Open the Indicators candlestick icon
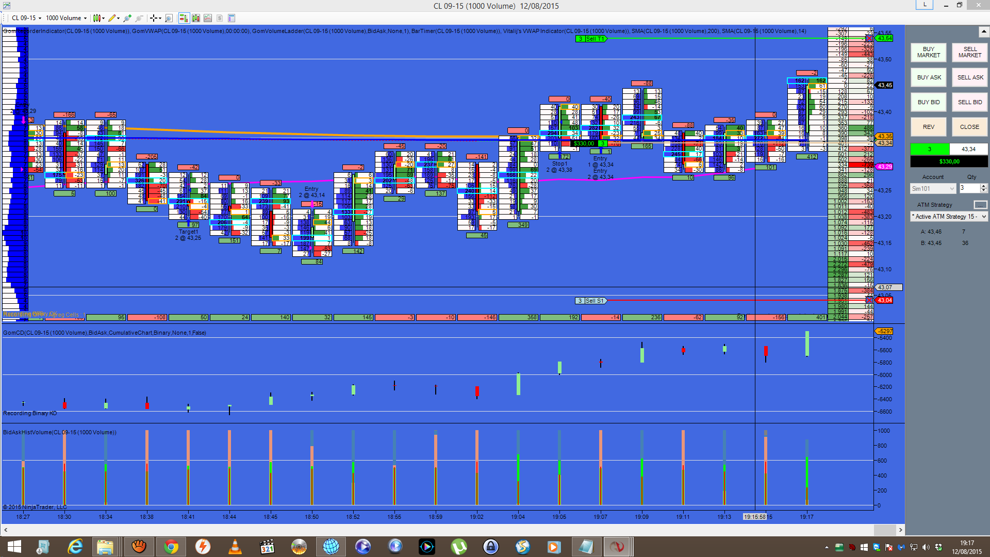This screenshot has height=557, width=990. (196, 18)
